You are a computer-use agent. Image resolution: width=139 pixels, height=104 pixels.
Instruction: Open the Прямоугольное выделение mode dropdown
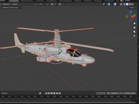tap(12, 8)
